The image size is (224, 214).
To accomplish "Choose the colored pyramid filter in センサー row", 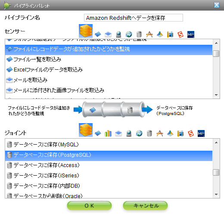I will (160, 34).
